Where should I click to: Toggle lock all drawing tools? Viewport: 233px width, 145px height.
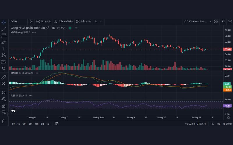tap(4, 106)
